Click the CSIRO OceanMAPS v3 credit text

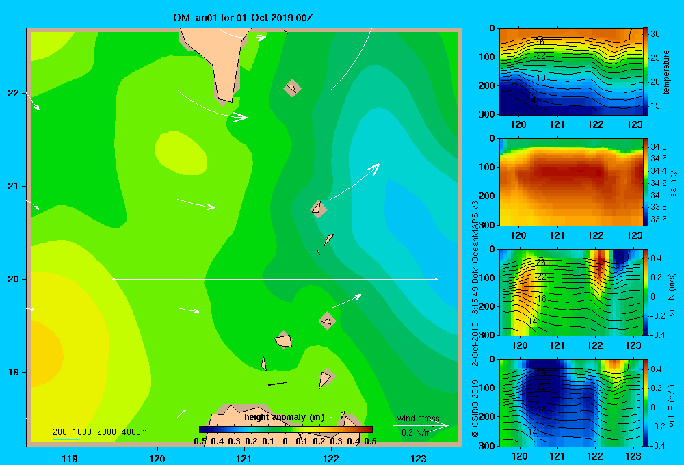click(475, 319)
